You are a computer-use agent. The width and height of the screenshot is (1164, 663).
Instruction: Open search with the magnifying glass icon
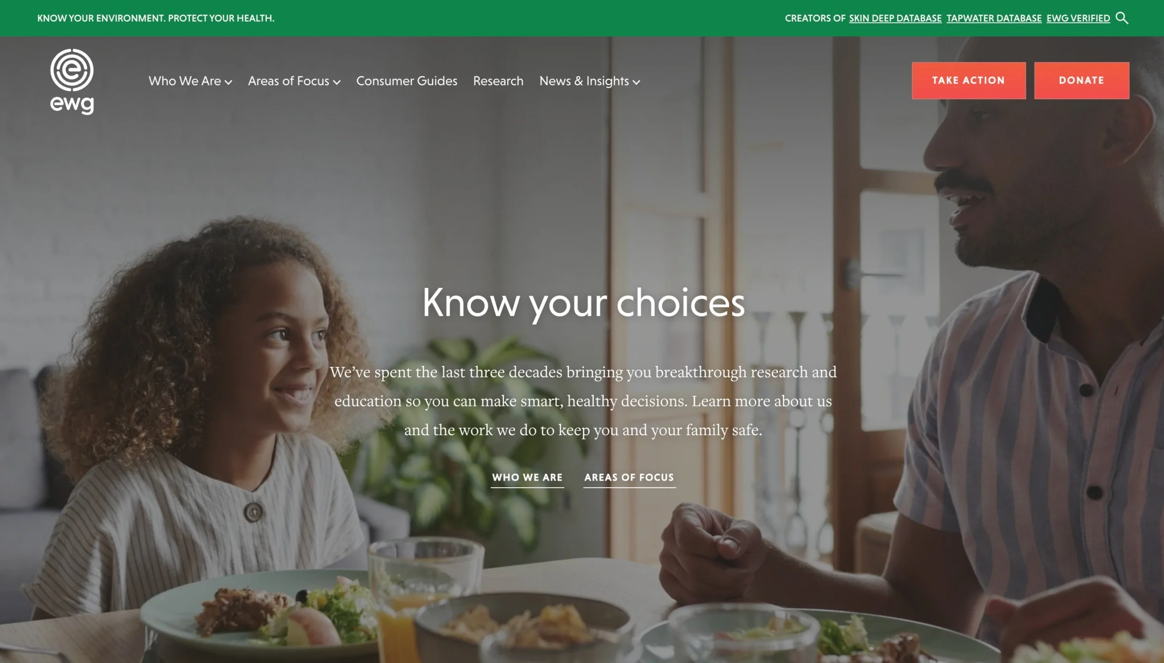point(1122,18)
